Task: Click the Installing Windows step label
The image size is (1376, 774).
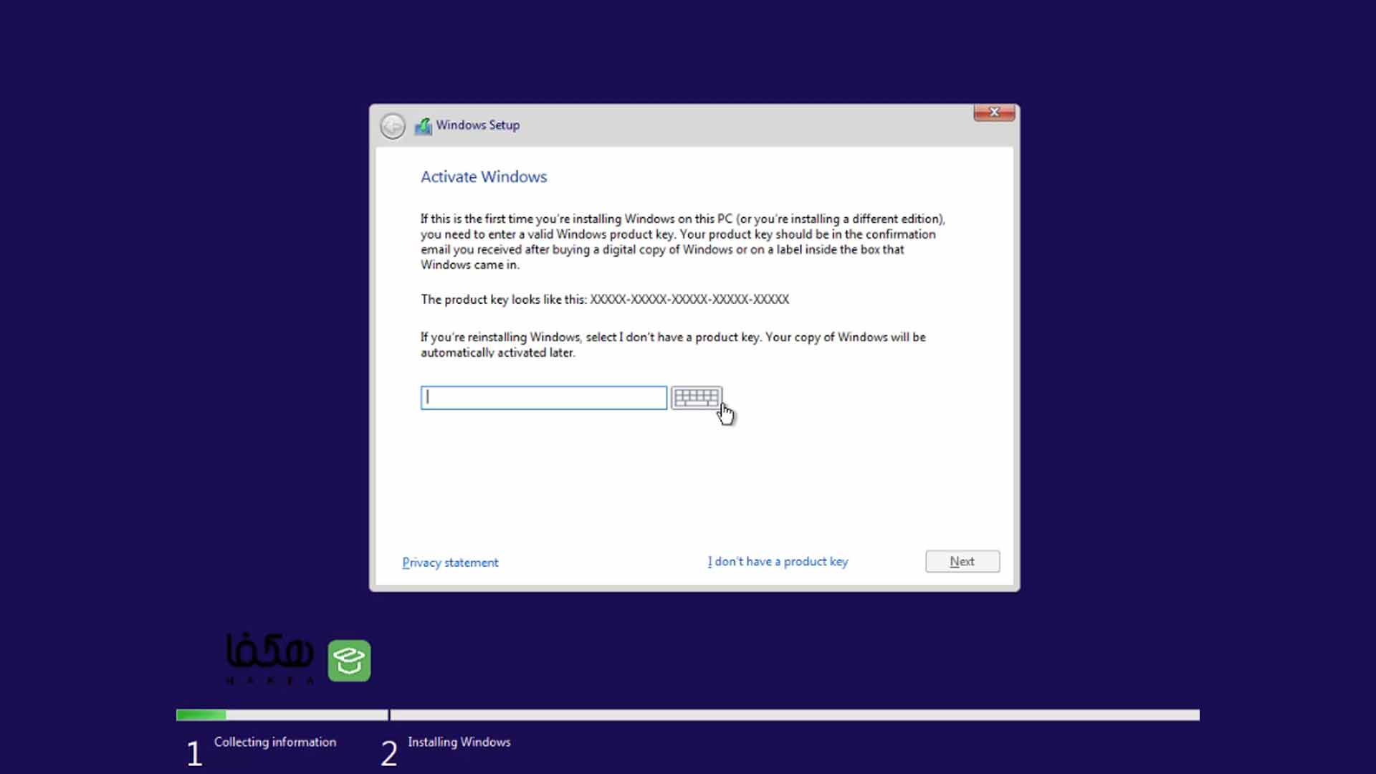Action: 459,742
